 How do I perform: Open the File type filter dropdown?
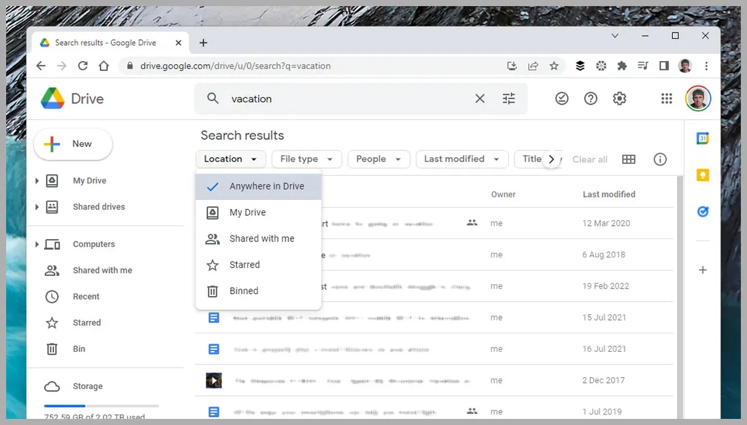306,159
